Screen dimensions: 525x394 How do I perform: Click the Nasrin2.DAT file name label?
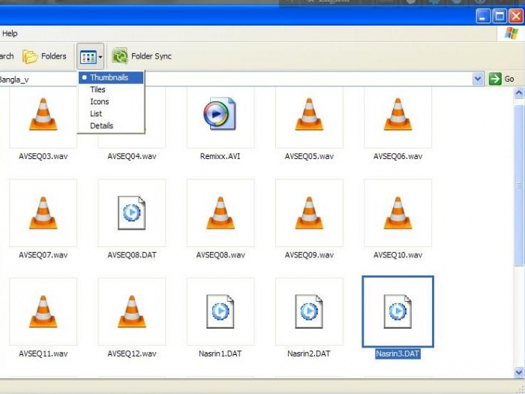309,353
